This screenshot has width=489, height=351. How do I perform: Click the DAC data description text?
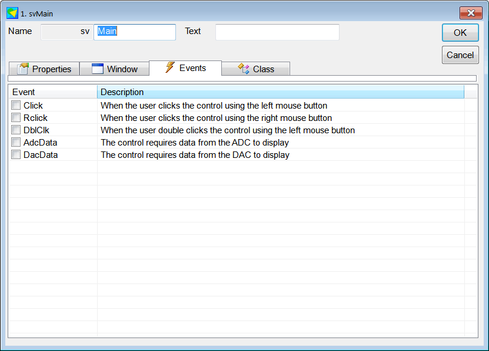click(x=195, y=154)
